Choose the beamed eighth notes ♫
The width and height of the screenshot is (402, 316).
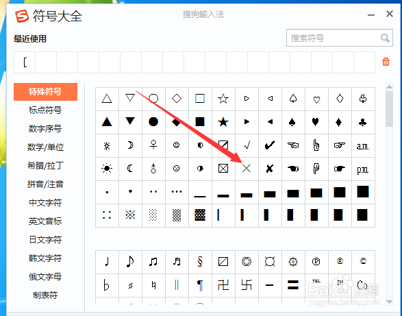pos(153,262)
